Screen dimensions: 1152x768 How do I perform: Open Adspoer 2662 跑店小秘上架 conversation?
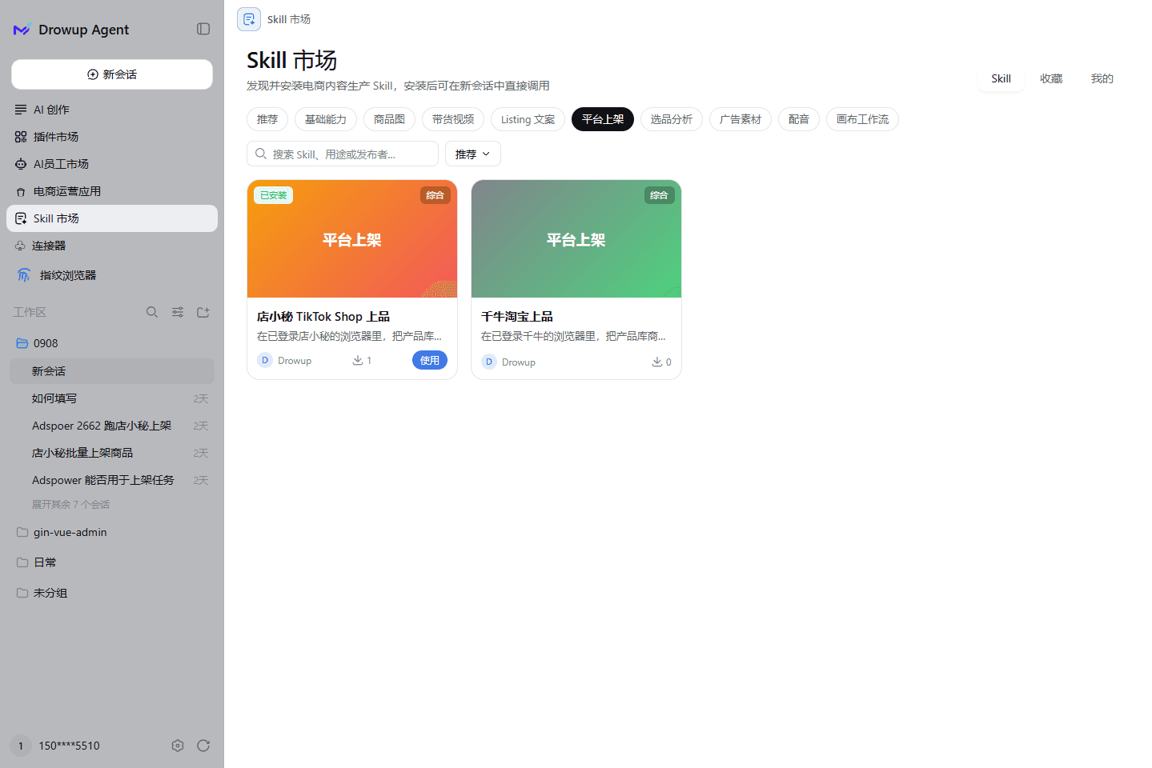(112, 426)
